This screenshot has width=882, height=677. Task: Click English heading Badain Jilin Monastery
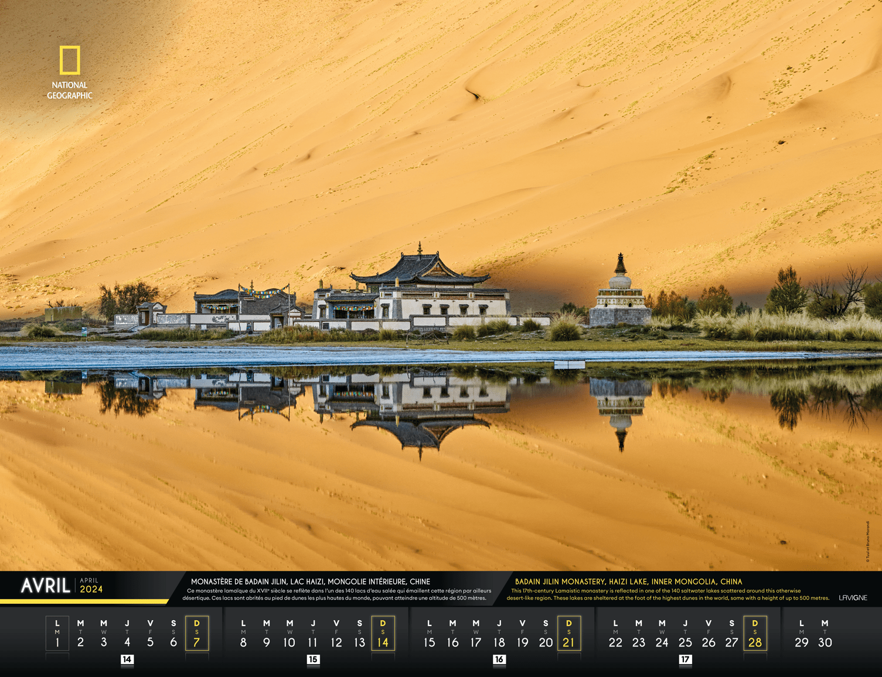[x=628, y=581]
